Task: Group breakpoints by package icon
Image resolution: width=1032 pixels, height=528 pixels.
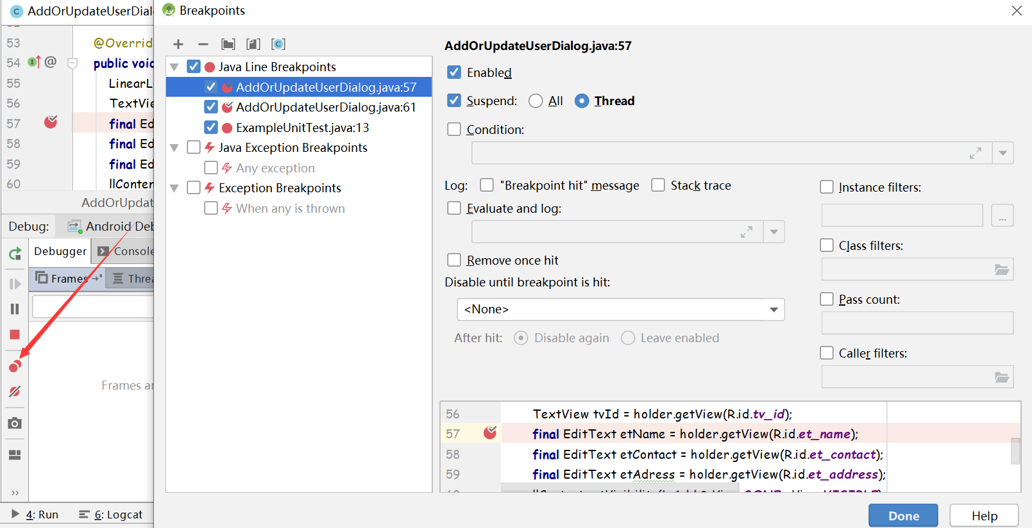Action: [228, 44]
